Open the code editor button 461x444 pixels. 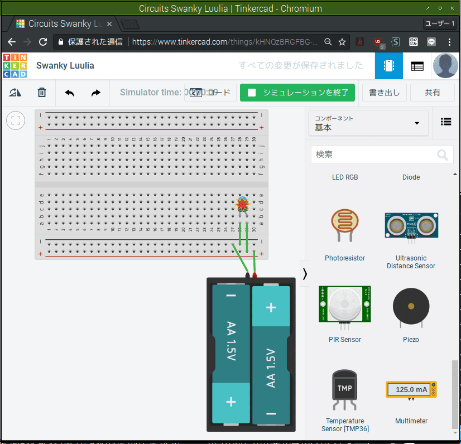click(x=210, y=93)
